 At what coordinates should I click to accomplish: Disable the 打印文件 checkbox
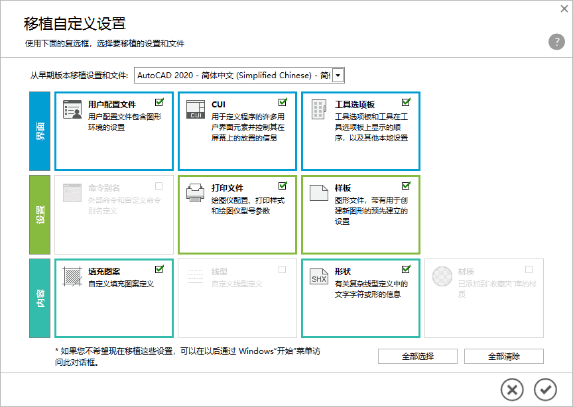pyautogui.click(x=283, y=186)
